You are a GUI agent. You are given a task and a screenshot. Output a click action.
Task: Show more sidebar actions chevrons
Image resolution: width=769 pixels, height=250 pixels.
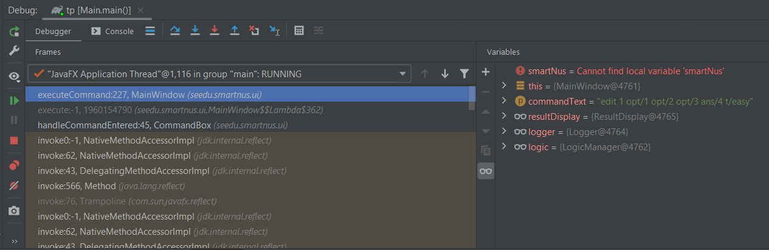(x=14, y=241)
